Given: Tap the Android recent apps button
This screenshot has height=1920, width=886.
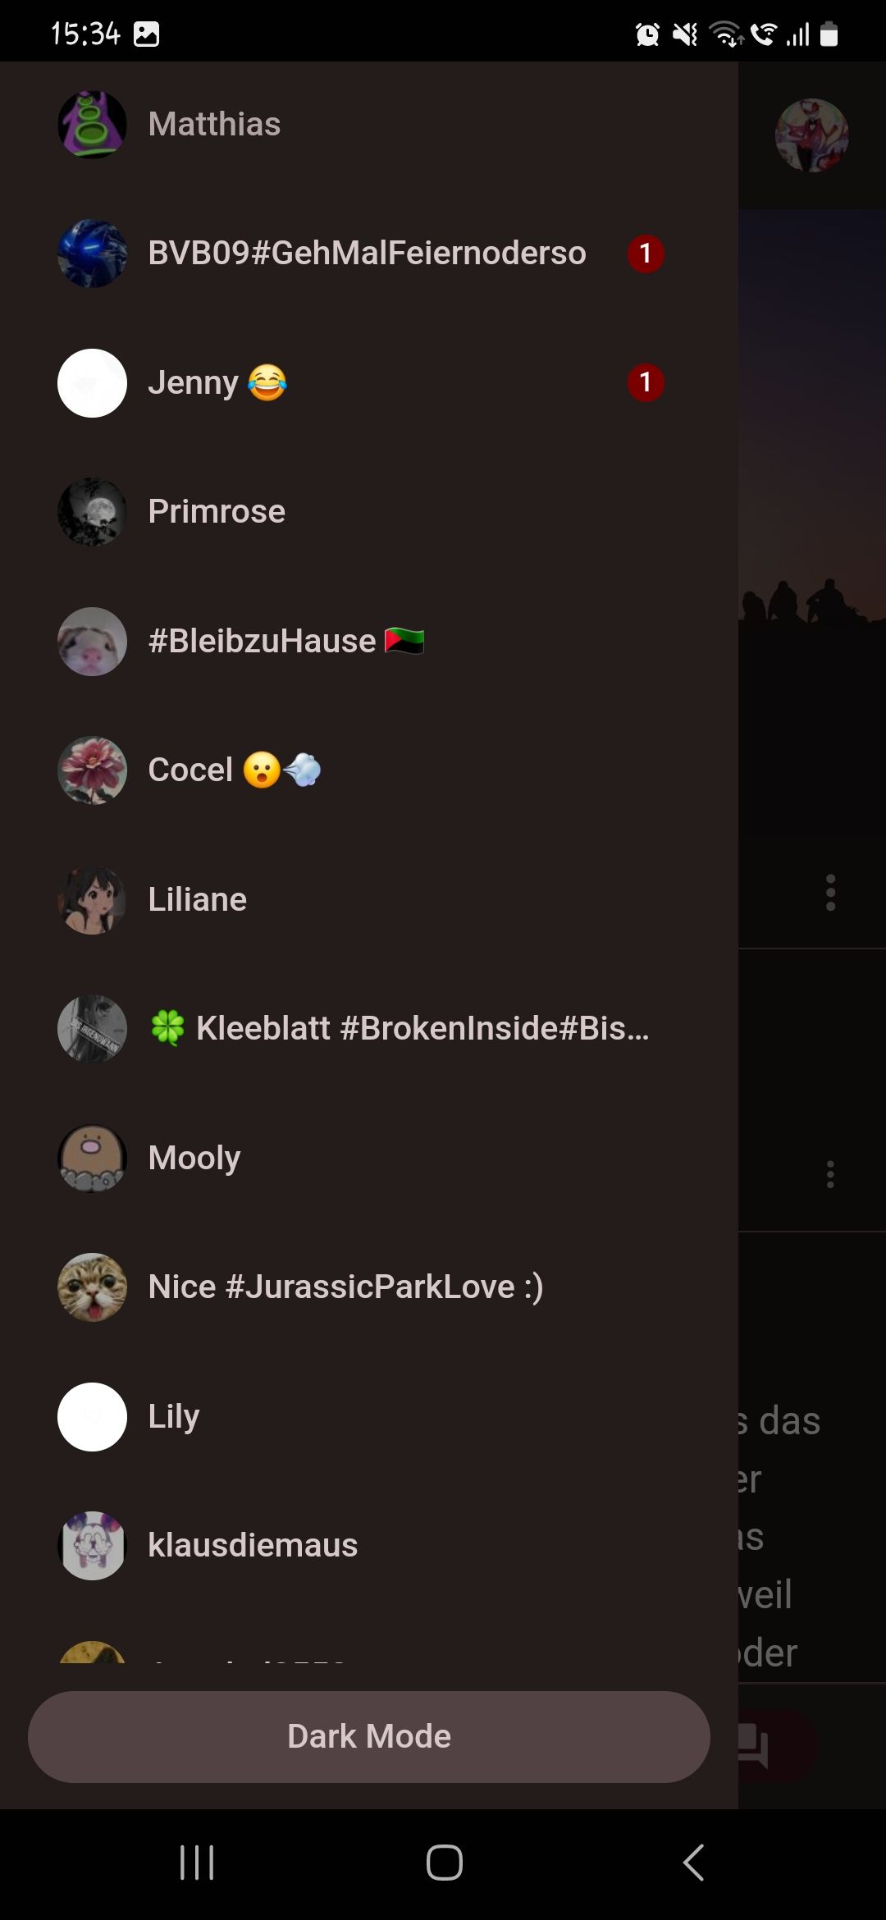Looking at the screenshot, I should click(x=197, y=1862).
